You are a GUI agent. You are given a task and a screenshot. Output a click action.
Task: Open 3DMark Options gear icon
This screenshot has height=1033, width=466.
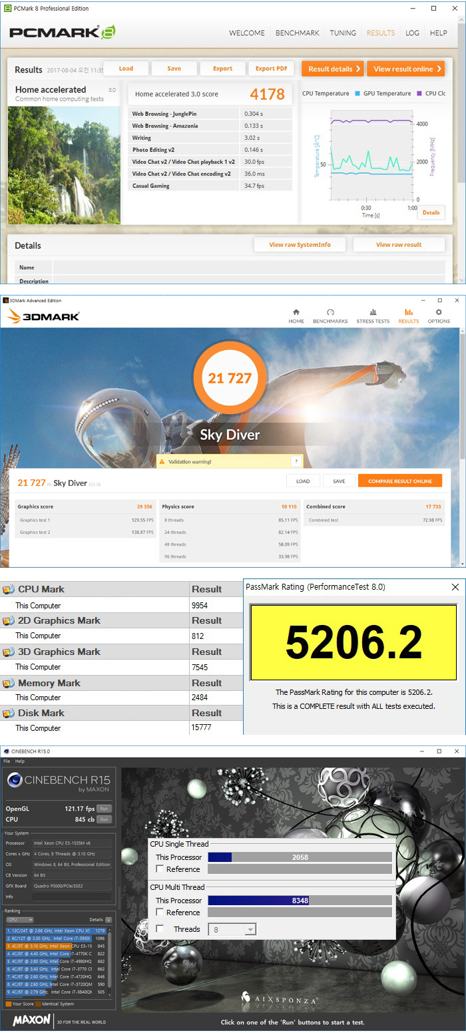(439, 311)
